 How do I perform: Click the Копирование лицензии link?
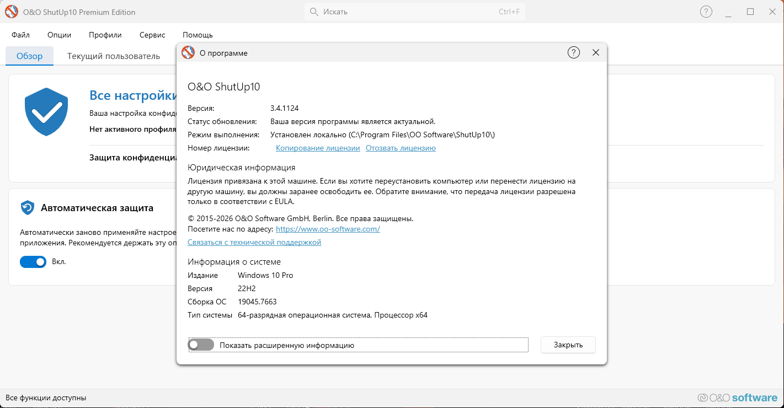click(318, 148)
